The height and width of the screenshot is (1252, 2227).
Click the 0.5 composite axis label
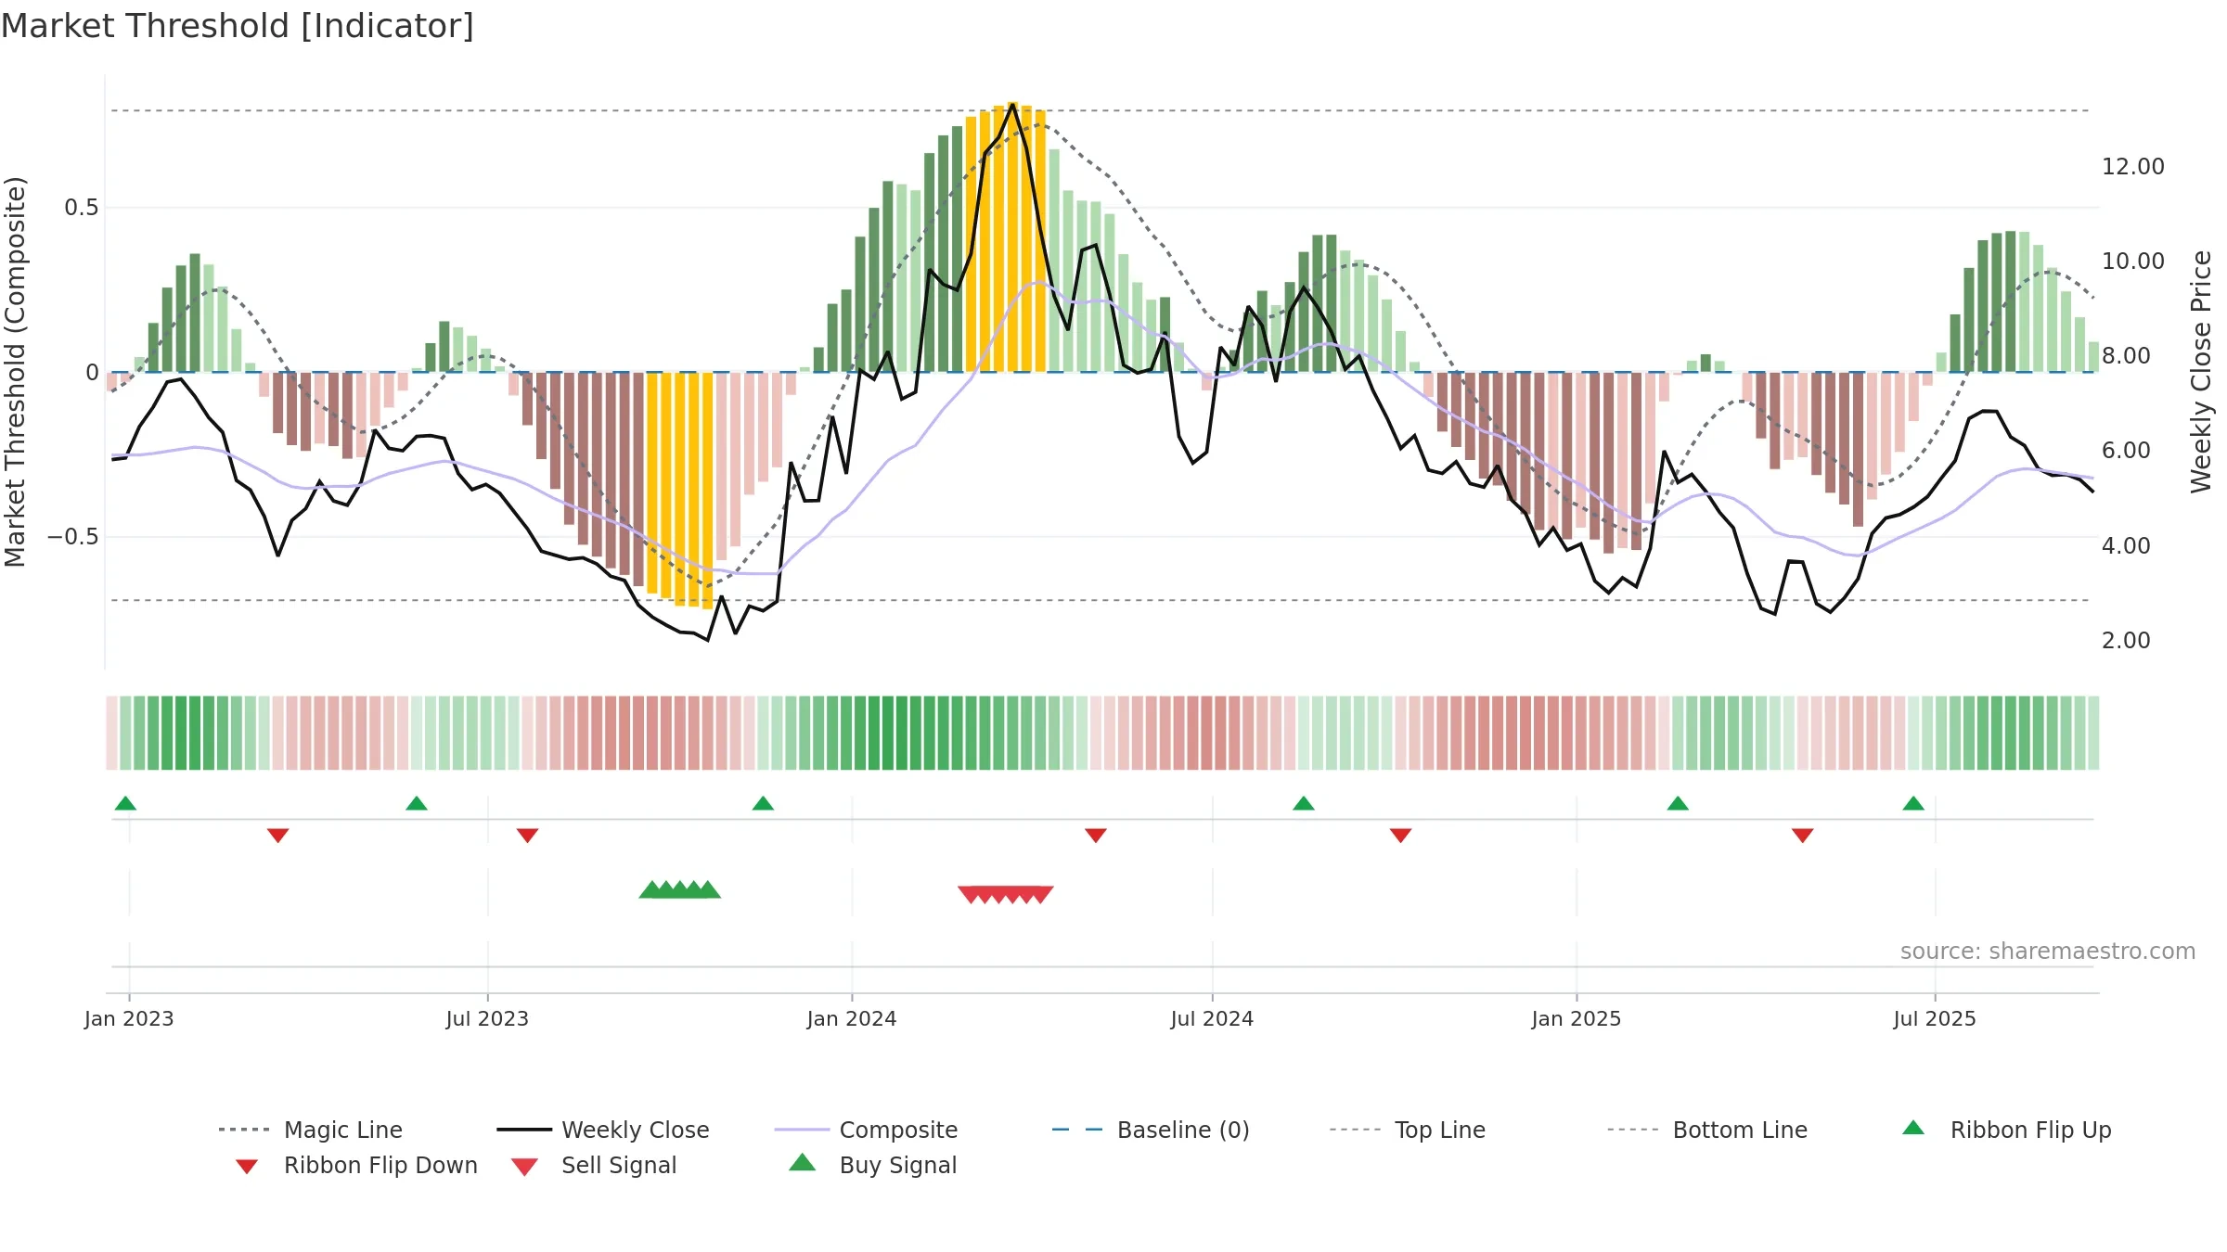[82, 208]
